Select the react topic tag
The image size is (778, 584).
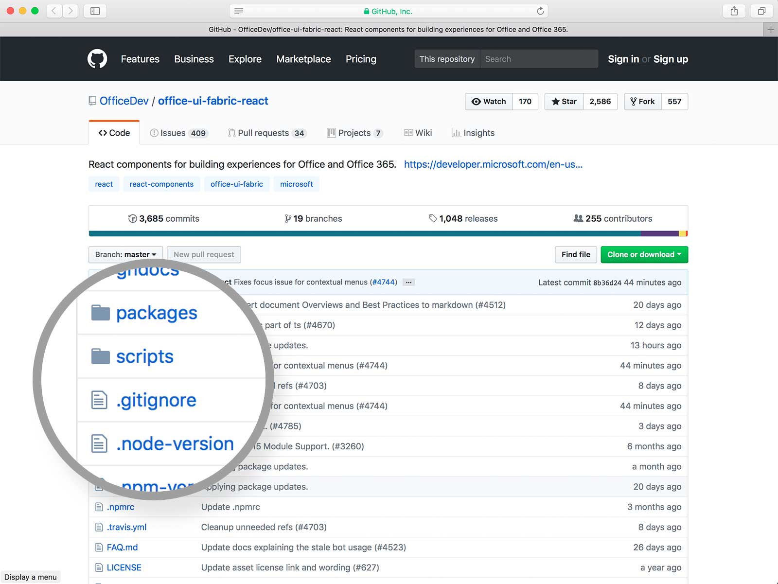[x=104, y=184]
